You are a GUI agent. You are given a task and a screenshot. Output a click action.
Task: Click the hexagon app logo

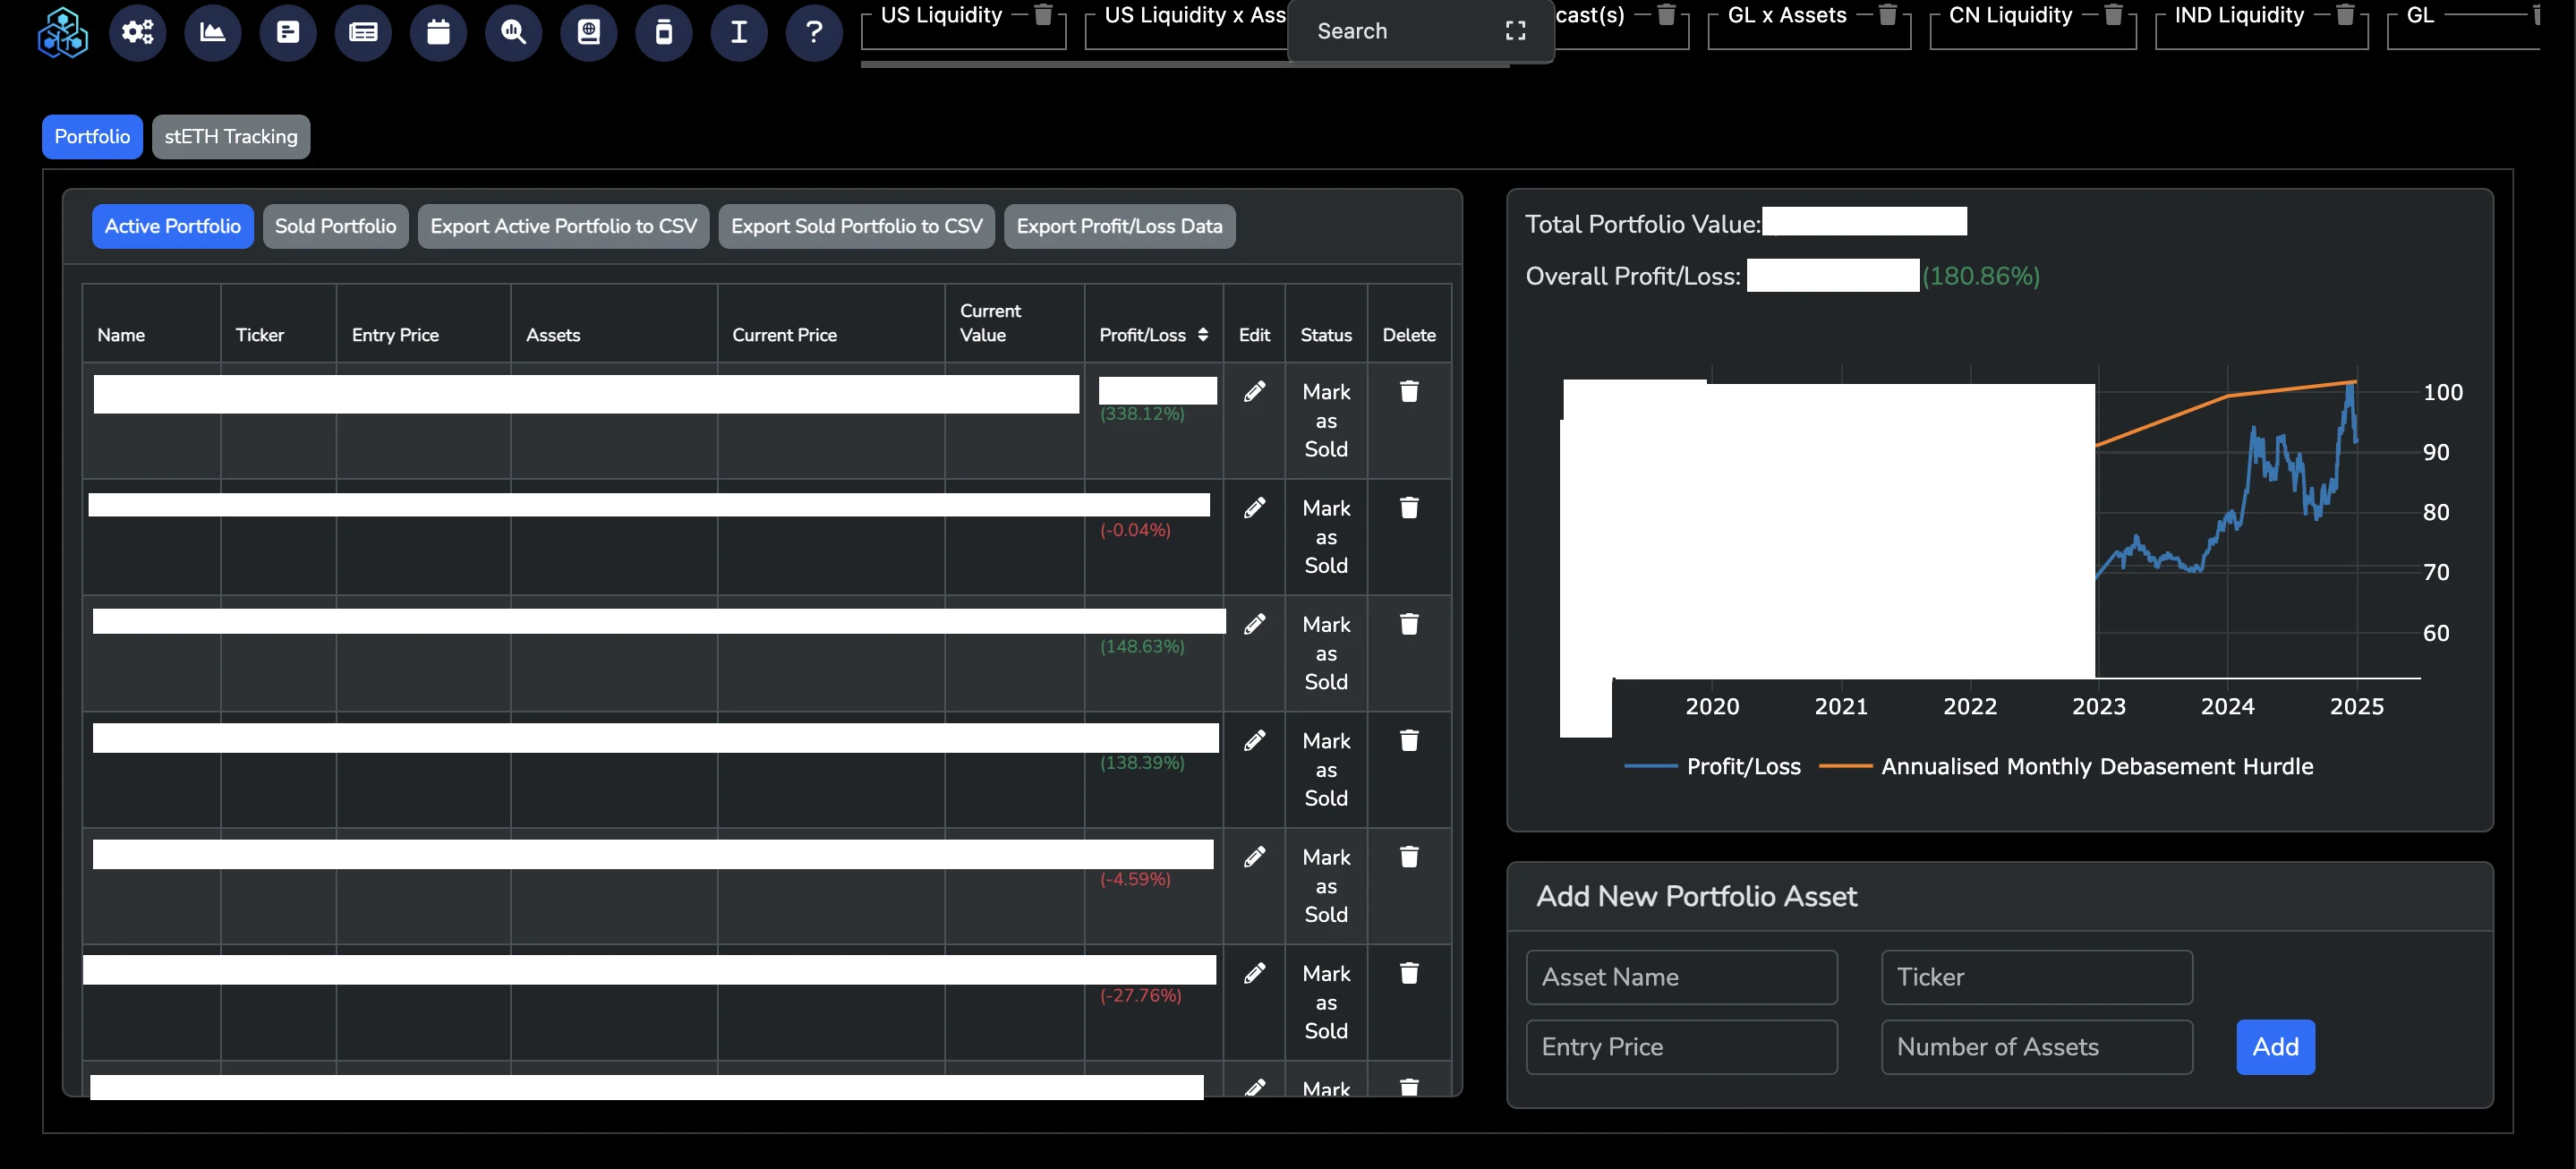click(62, 32)
